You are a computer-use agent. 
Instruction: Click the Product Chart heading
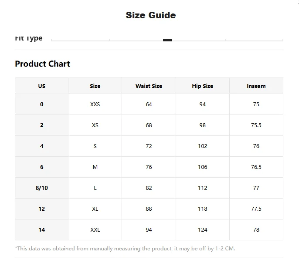pos(43,64)
